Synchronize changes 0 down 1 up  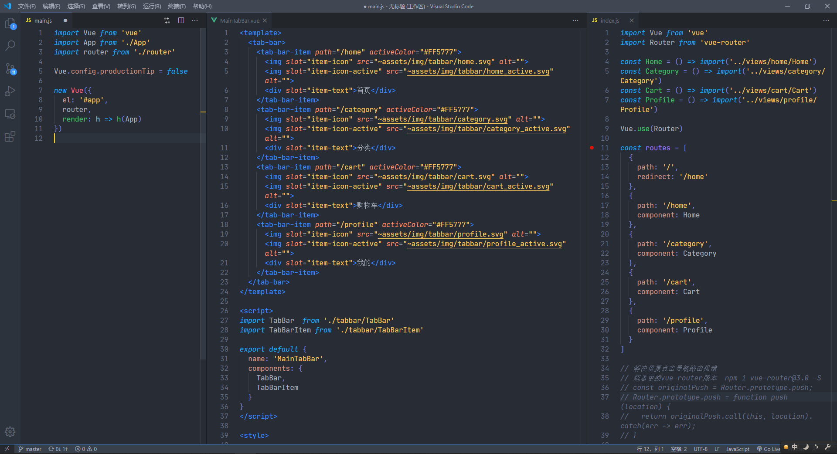pyautogui.click(x=58, y=449)
